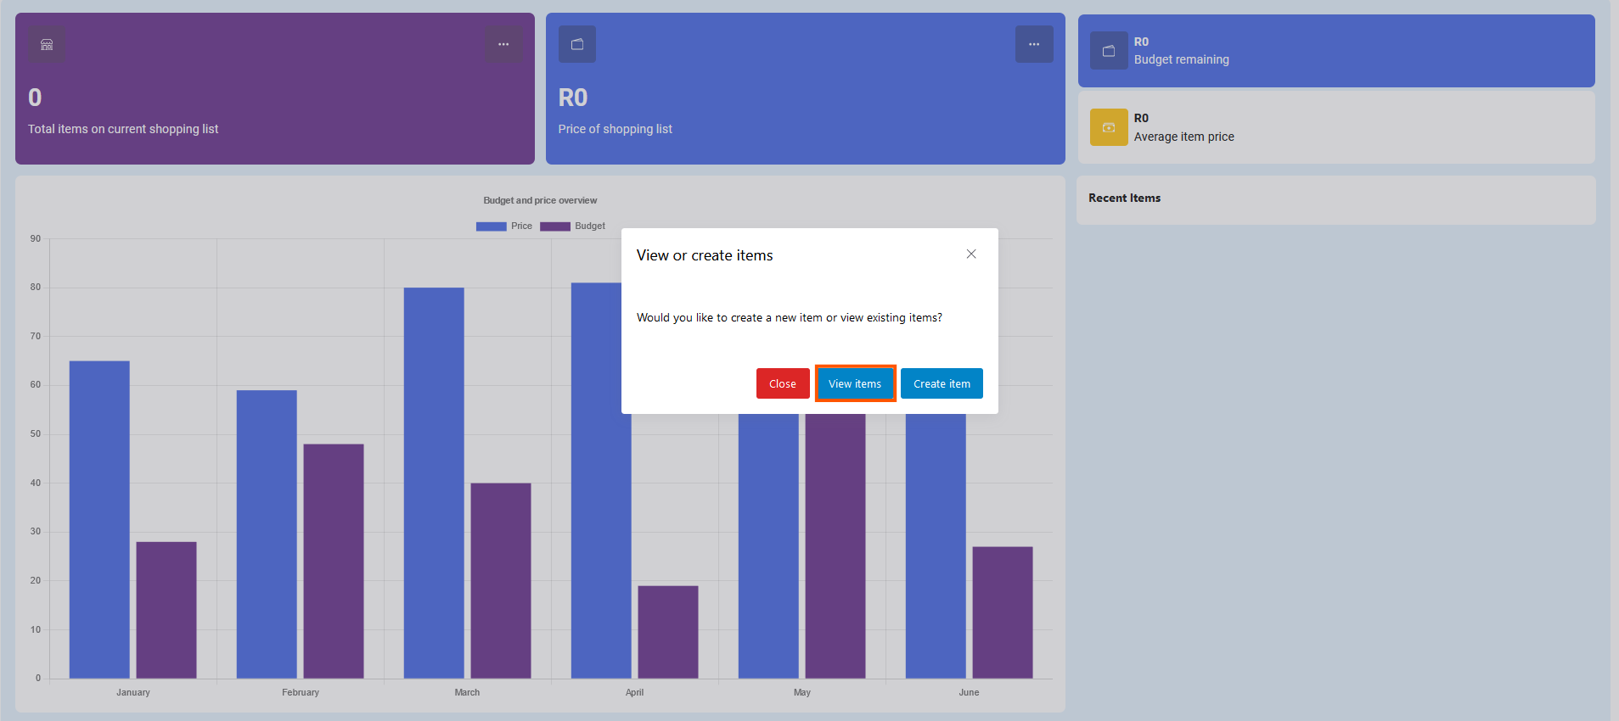Click the 'Recent Items' heading
The width and height of the screenshot is (1619, 721).
[x=1124, y=198]
